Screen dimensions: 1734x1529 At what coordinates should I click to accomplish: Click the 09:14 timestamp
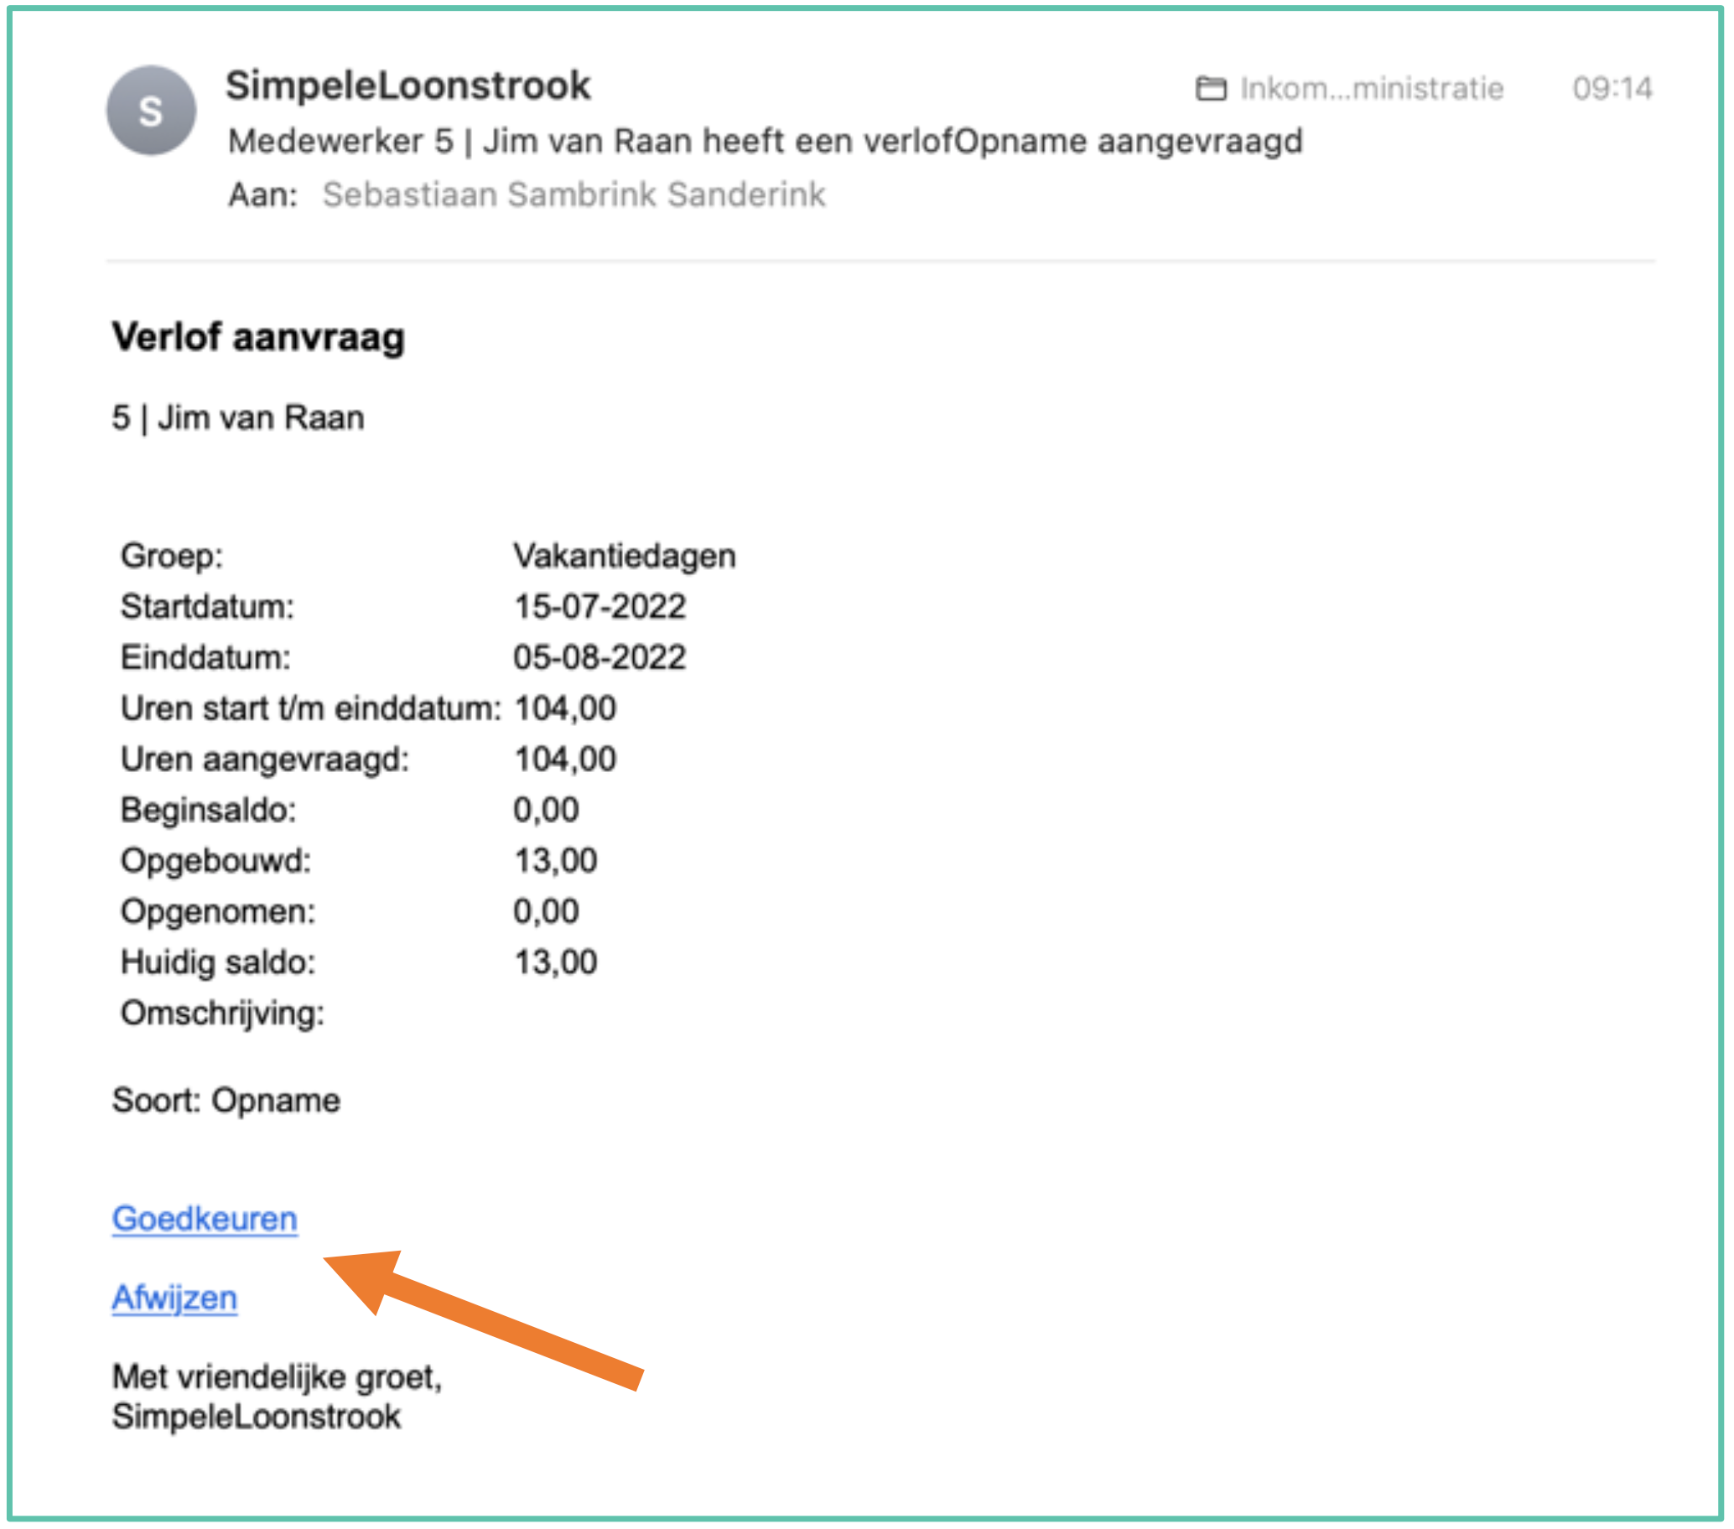(1612, 88)
